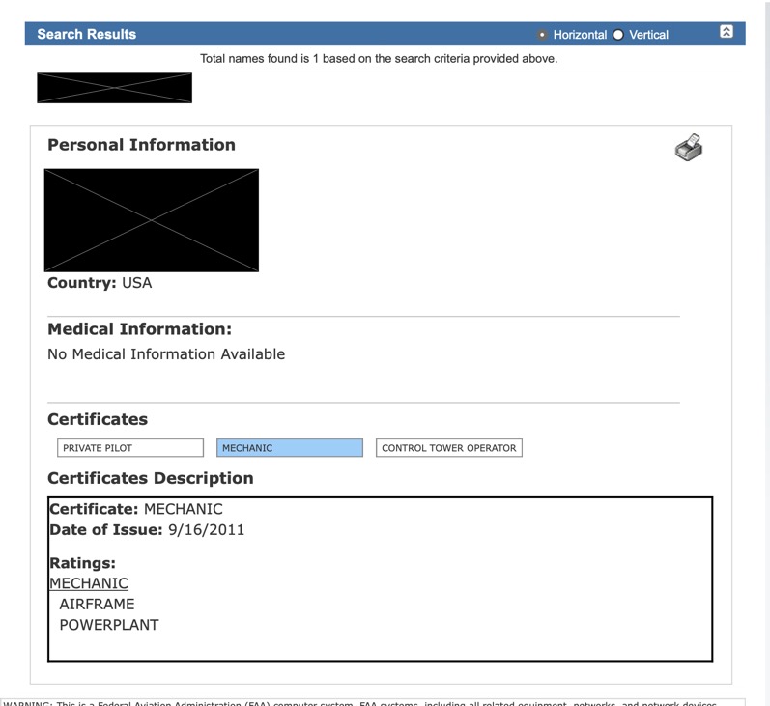Click the Search Results header title
770x706 pixels.
87,34
